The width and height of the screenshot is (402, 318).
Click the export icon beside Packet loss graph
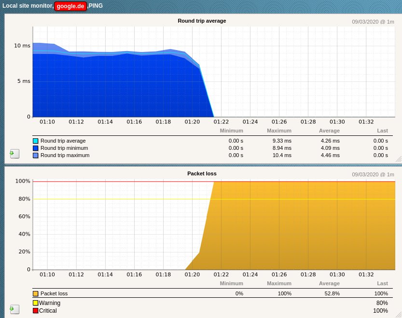coord(14,309)
